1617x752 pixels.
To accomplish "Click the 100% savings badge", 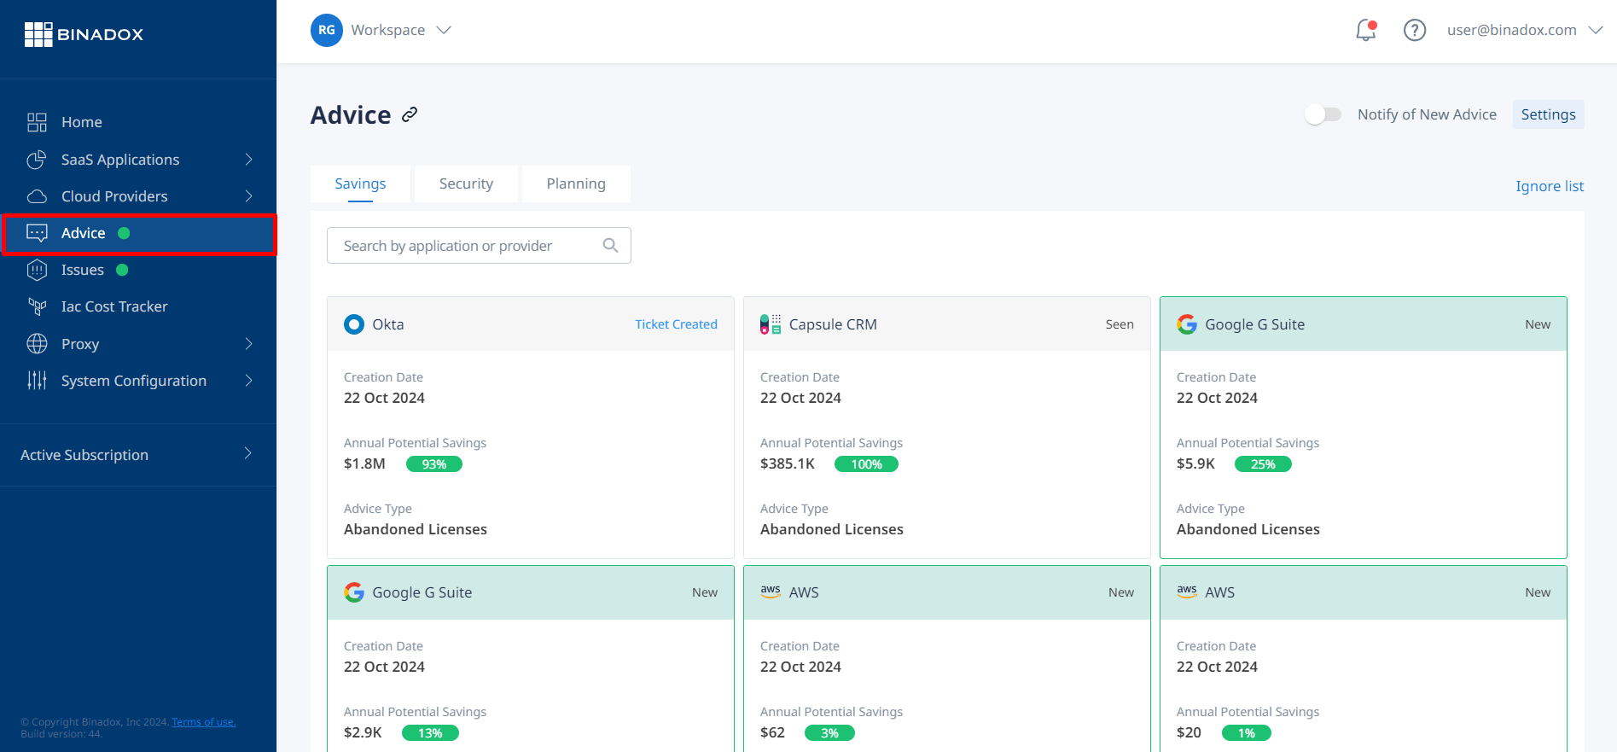I will tap(866, 464).
